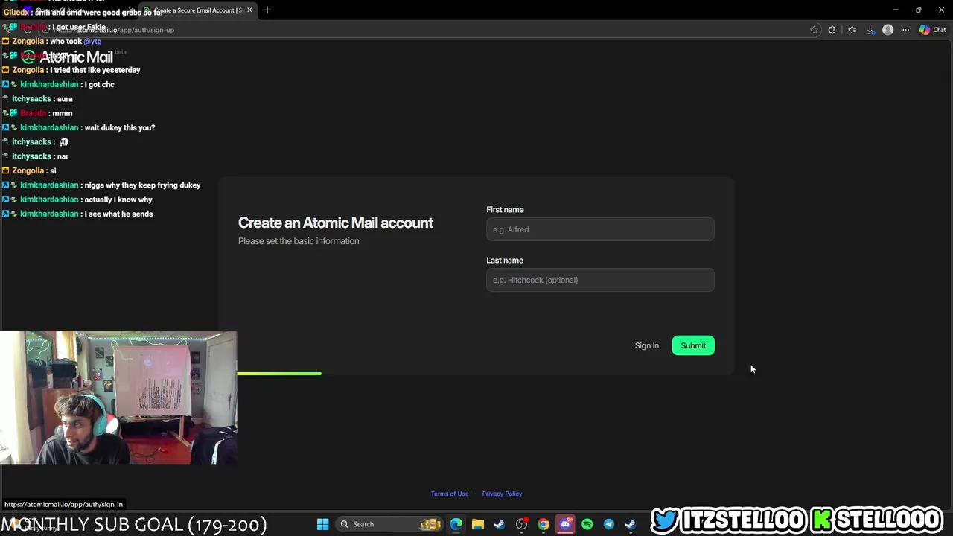Click the address bar URL
Viewport: 953px width, 536px height.
tap(115, 30)
